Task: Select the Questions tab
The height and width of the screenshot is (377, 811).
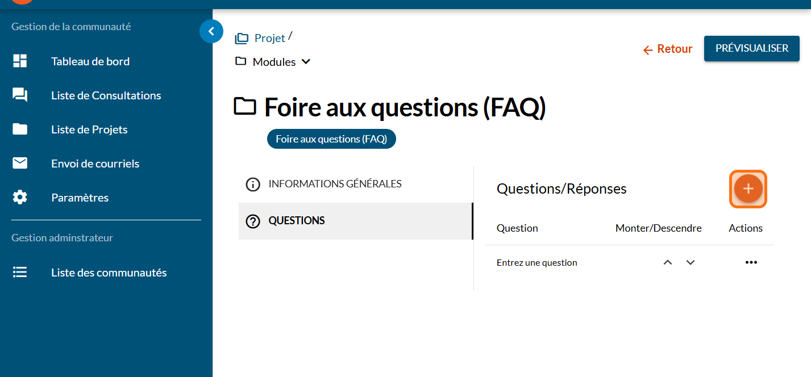Action: pos(297,221)
